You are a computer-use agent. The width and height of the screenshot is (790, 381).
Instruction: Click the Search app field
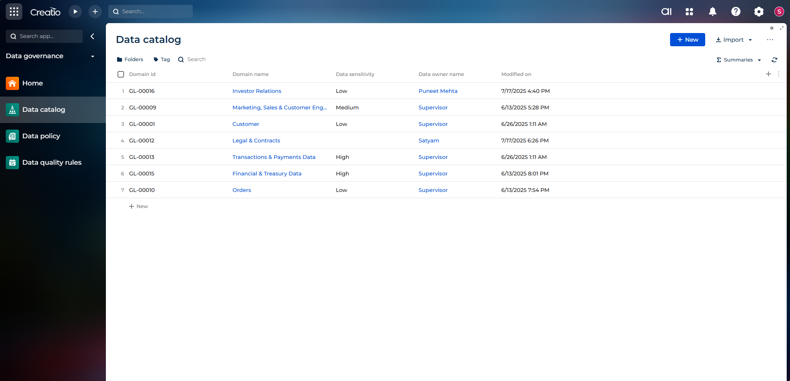tap(44, 36)
